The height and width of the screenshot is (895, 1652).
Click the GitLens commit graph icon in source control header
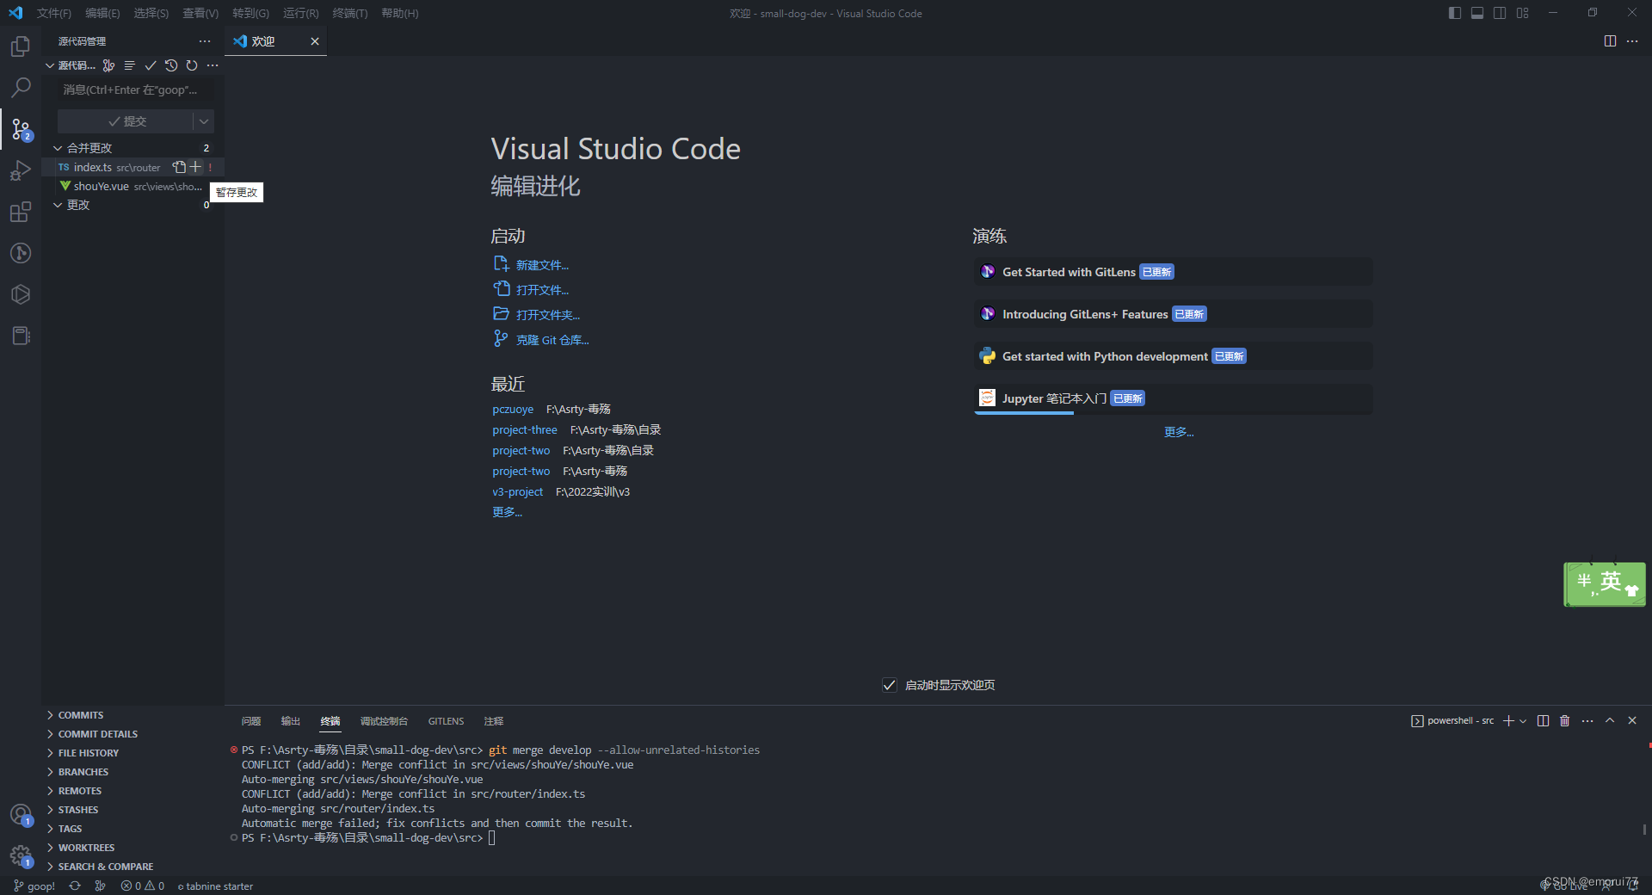[x=108, y=65]
